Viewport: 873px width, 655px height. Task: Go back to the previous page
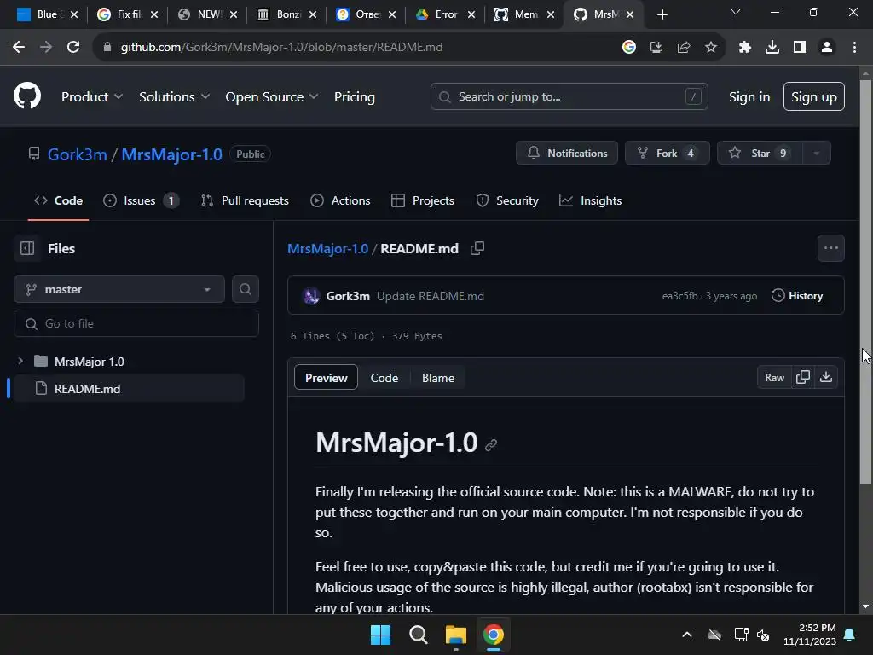click(19, 48)
